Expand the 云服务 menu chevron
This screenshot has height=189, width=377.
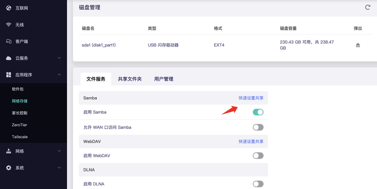tap(59, 58)
